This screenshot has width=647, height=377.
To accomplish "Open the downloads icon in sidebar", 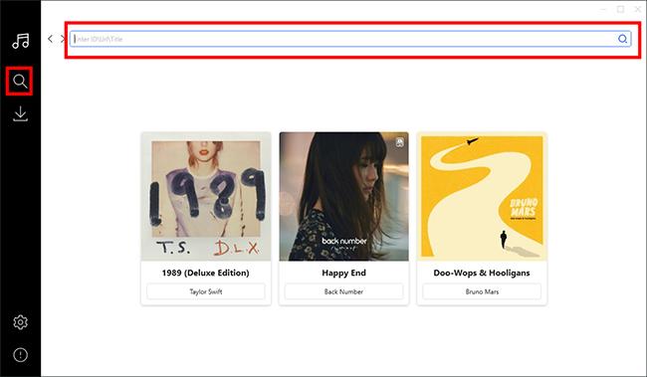I will coord(20,113).
